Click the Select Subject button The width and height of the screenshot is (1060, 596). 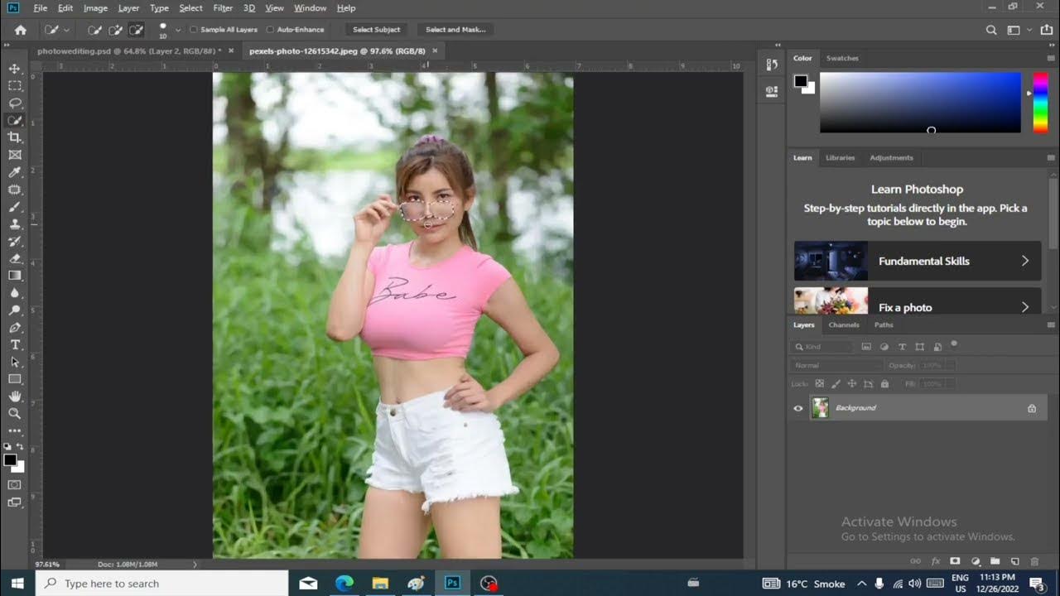(x=376, y=30)
